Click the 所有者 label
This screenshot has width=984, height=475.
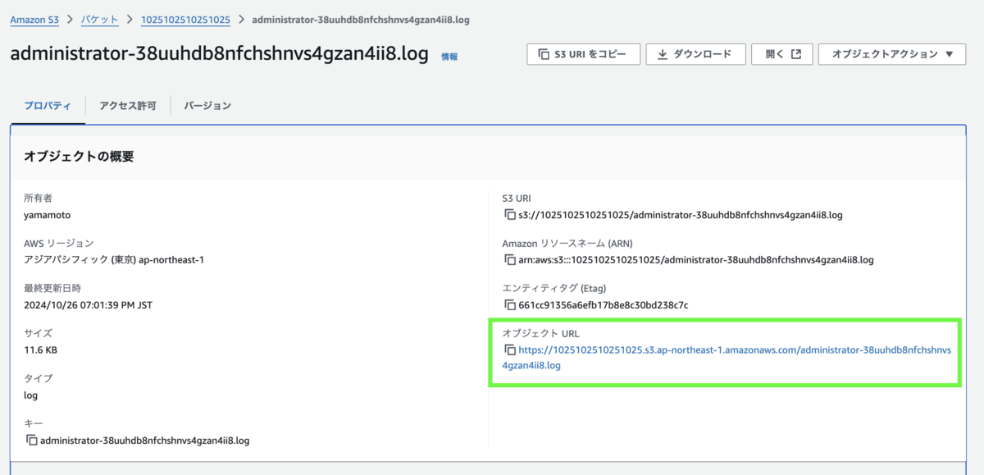tap(38, 199)
